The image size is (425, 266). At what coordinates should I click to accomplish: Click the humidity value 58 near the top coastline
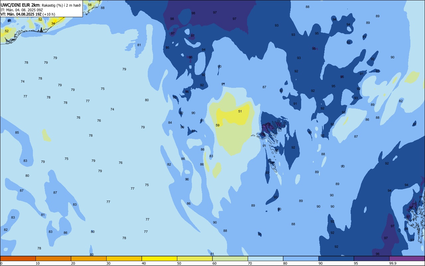click(x=90, y=5)
